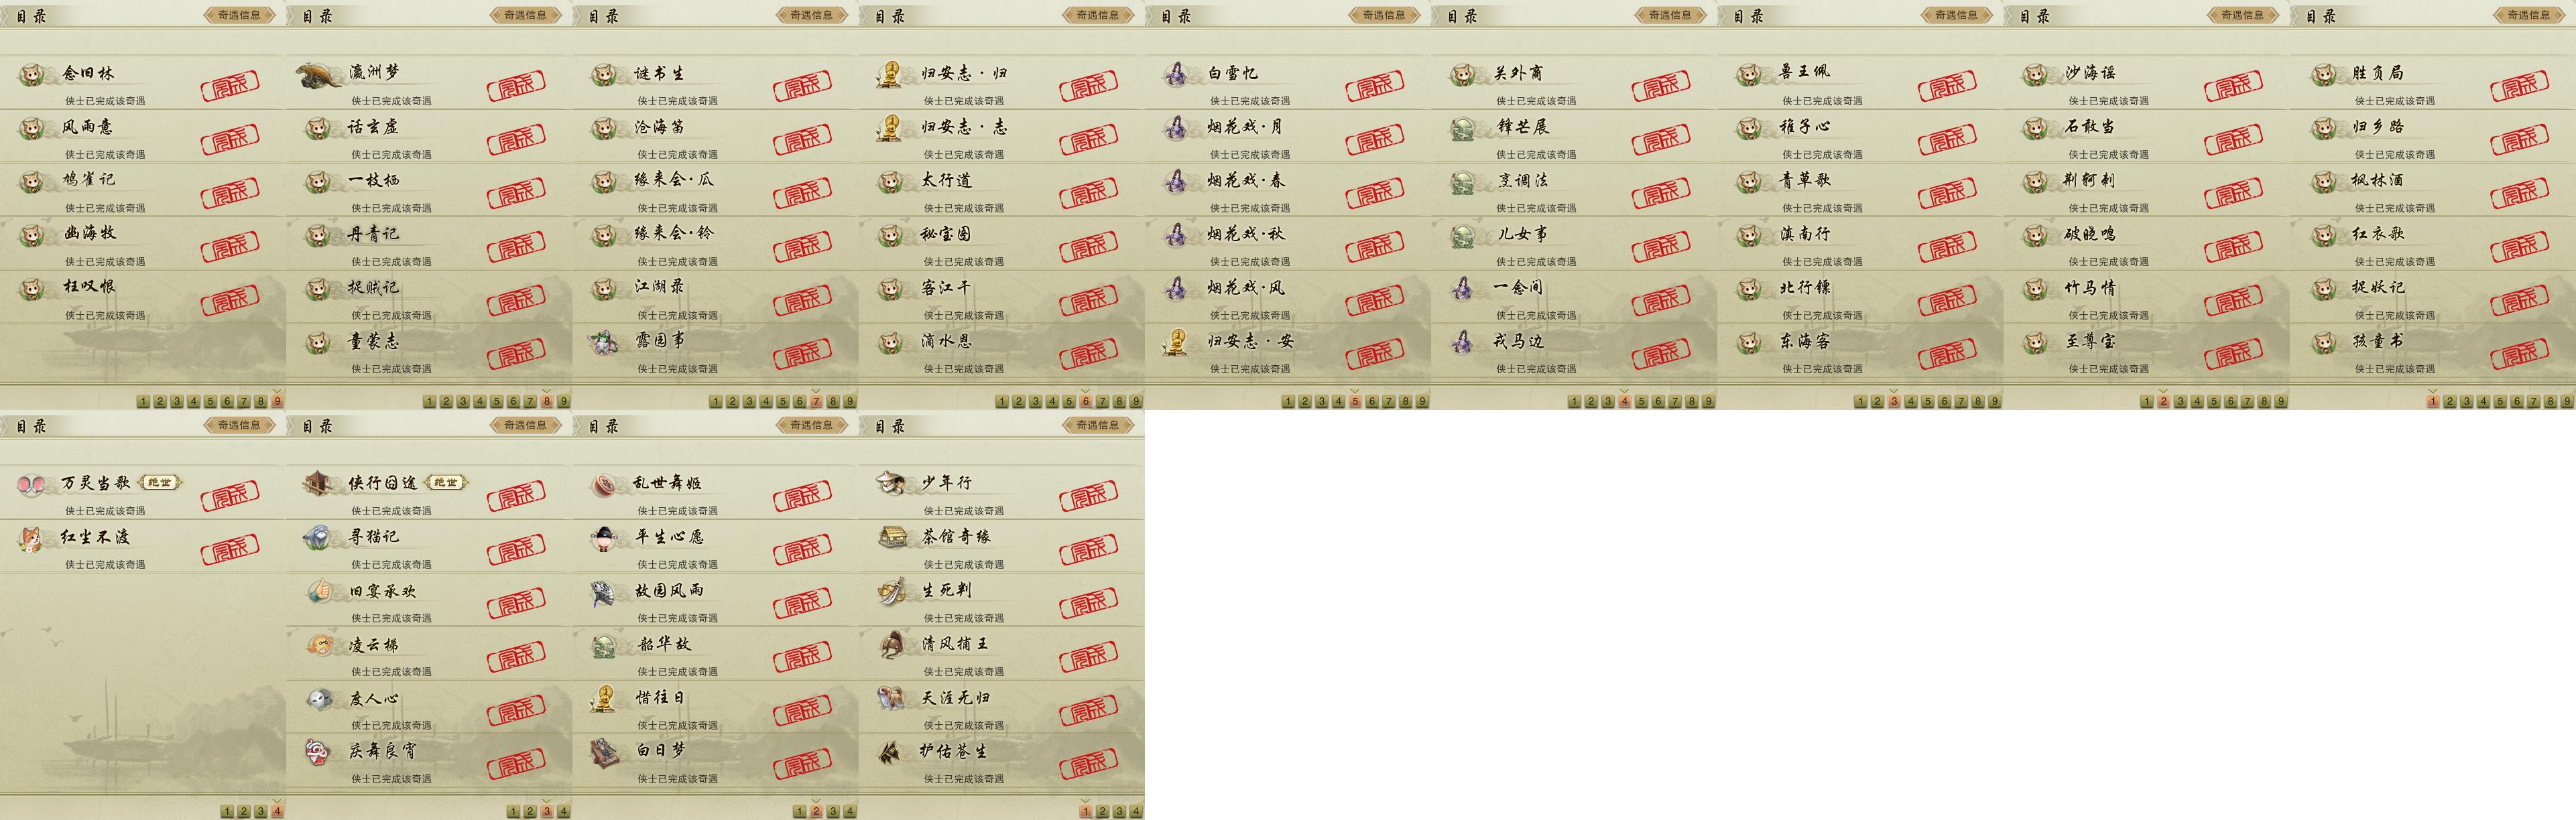Switch to page 4 below 护佑苍生 list

pos(1136,812)
